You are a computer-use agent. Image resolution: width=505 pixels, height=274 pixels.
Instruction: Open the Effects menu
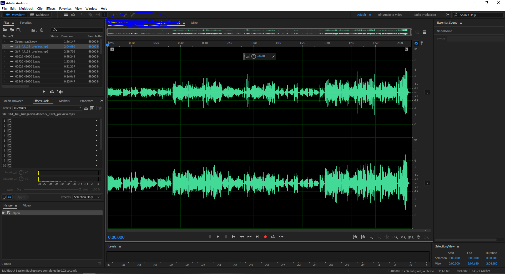(51, 9)
